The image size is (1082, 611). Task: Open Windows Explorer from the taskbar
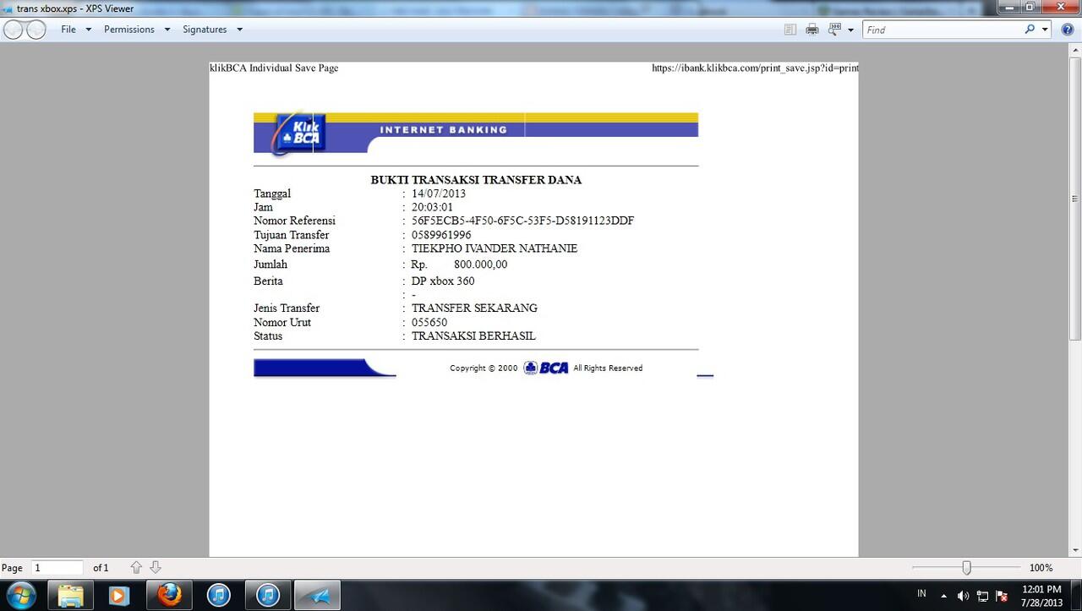pyautogui.click(x=70, y=595)
